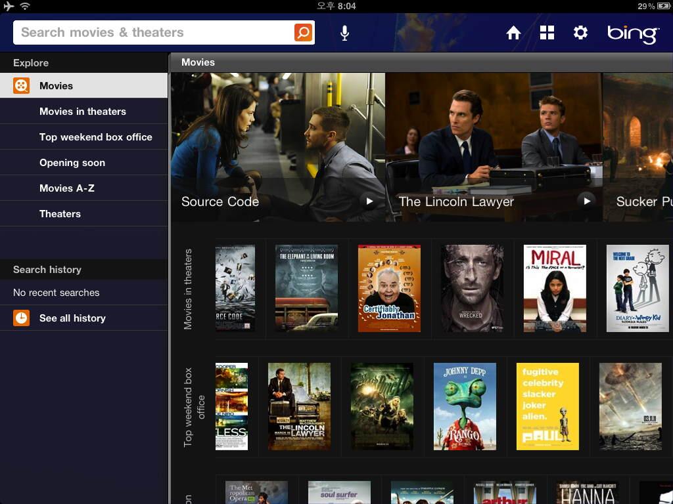Screen dimensions: 673x504
Task: Tap the orange magnifying glass search icon
Action: 303,32
